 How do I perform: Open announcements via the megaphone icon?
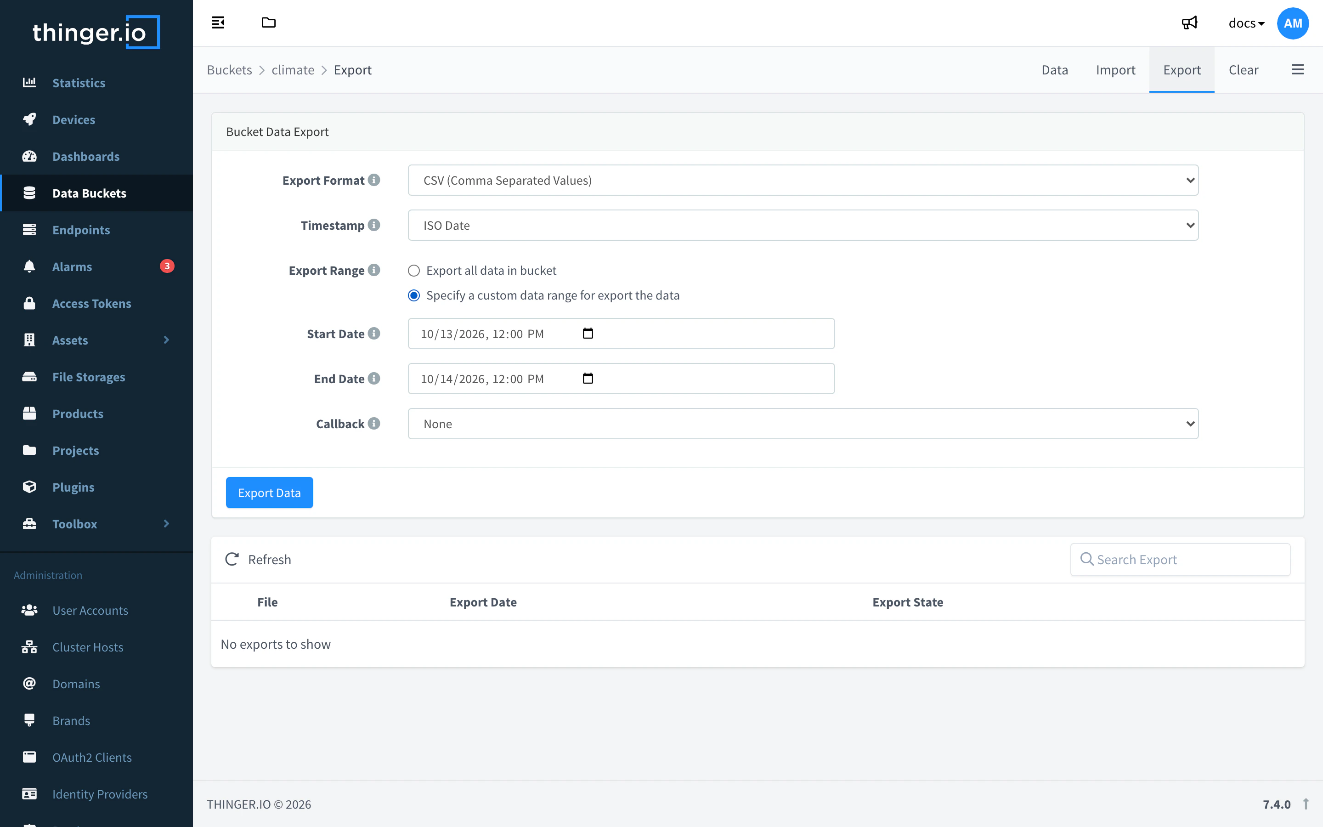pyautogui.click(x=1189, y=23)
